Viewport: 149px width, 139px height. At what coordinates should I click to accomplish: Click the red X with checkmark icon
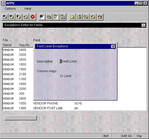coord(100,17)
